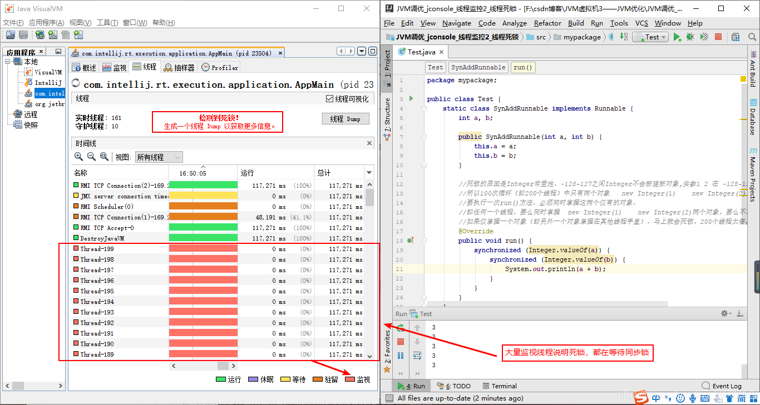Click Run with Coverage icon in IntelliJ toolbar
Viewport: 760px width, 405px height.
704,37
